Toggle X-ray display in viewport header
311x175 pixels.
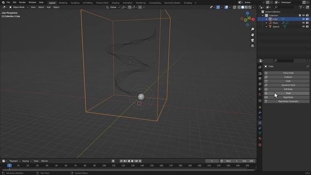(x=234, y=7)
